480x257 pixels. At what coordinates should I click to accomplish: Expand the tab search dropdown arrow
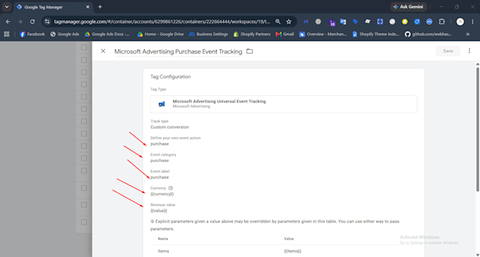click(6, 7)
